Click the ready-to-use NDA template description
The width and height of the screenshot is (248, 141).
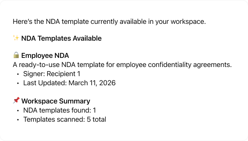coord(122,65)
